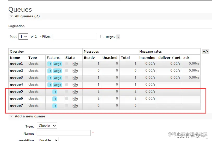
Task: Open the Regex help question mark
Action: pyautogui.click(x=119, y=37)
